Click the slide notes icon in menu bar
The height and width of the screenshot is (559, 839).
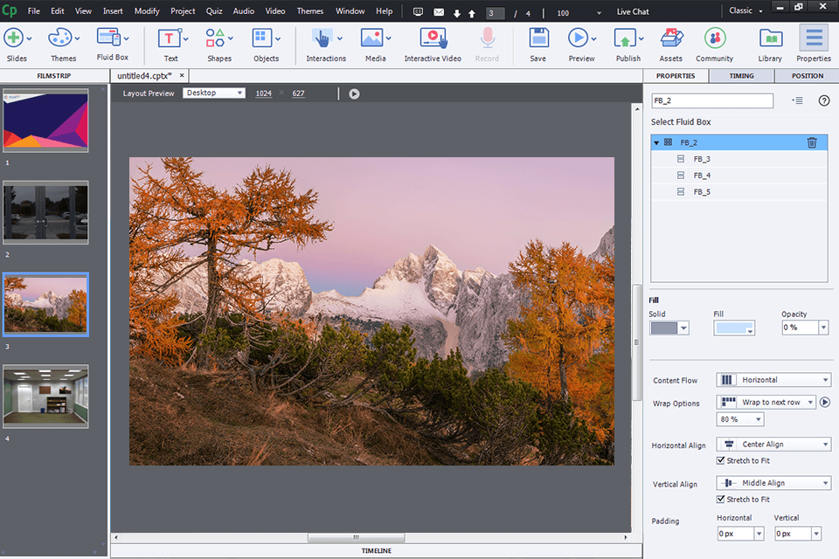[x=418, y=11]
